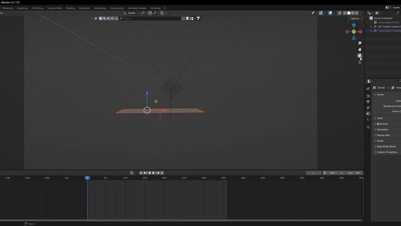Open the outliner display mode dropdown
The image size is (401, 226).
click(x=378, y=13)
